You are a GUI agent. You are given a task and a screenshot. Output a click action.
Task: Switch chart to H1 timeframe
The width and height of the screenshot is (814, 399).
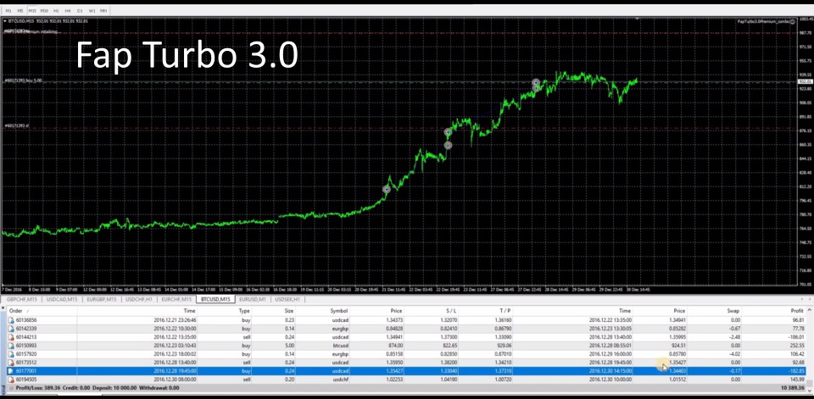tap(56, 10)
